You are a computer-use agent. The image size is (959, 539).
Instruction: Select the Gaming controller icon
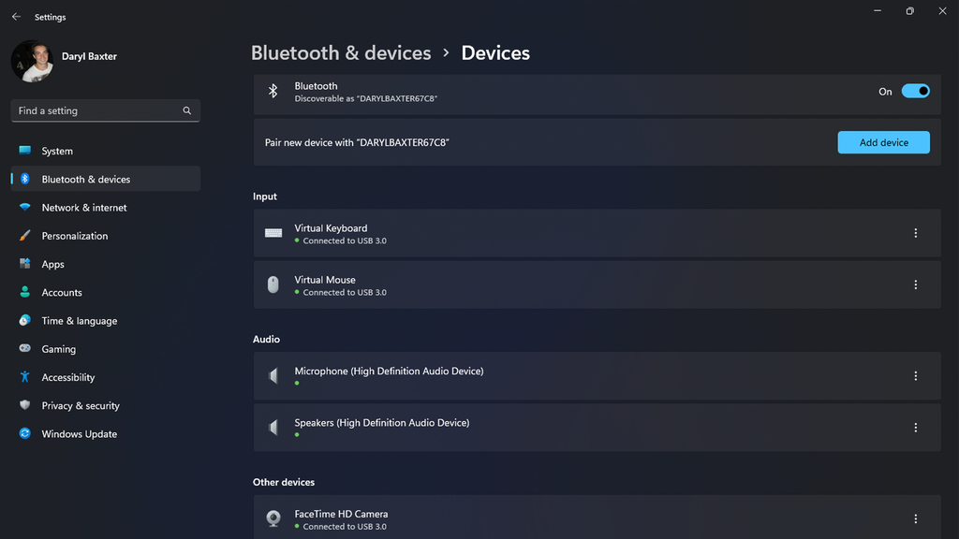pos(24,348)
